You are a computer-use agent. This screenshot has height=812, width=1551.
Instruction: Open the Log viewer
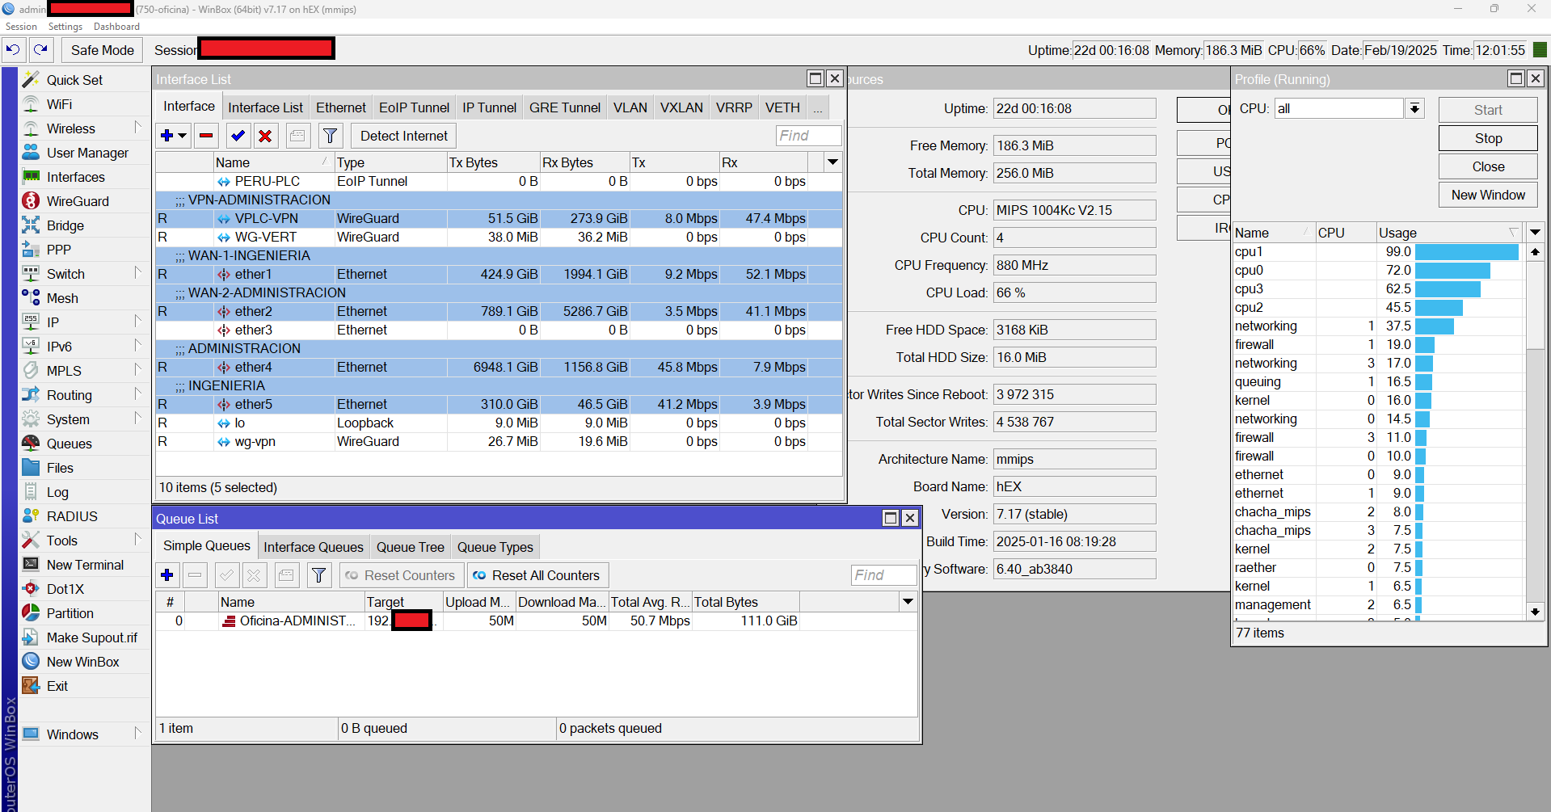click(57, 492)
